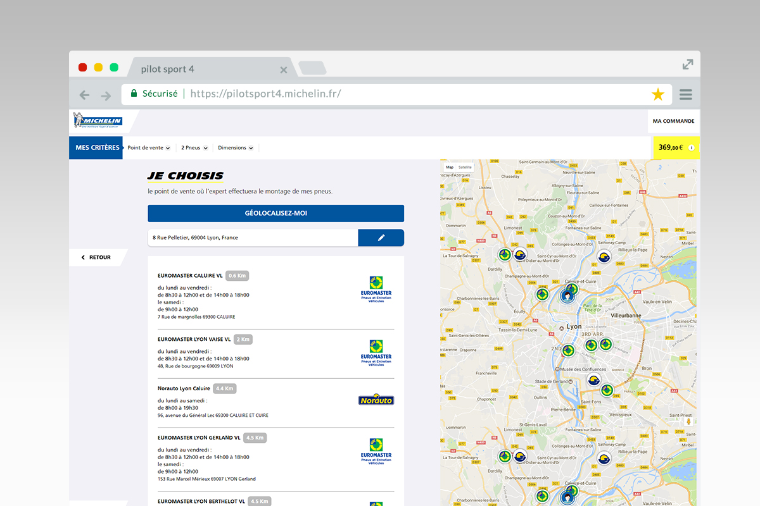The width and height of the screenshot is (760, 506).
Task: Click the pencil edit address icon
Action: click(x=381, y=238)
